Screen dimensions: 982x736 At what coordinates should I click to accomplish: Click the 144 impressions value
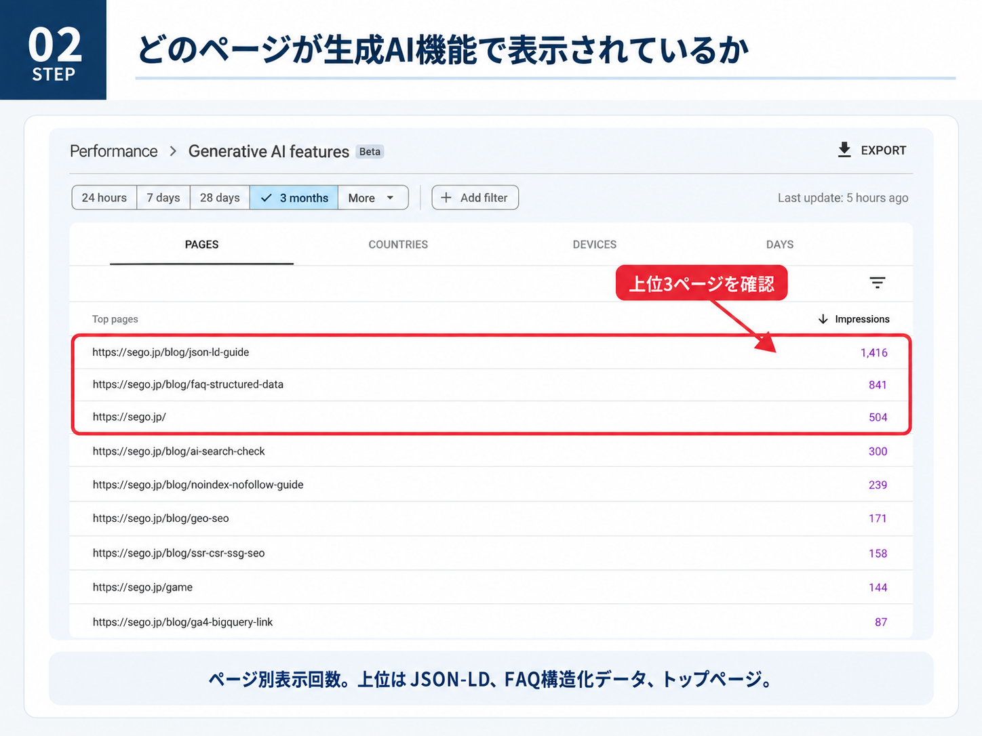pos(878,588)
